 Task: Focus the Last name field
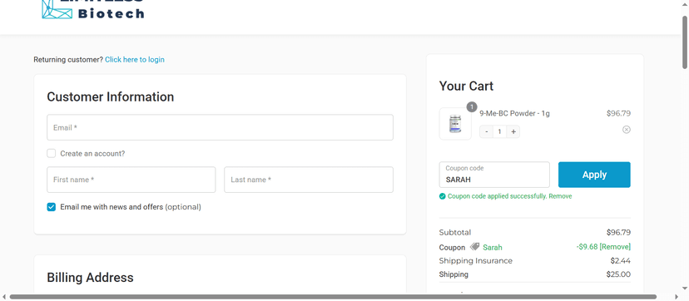[x=309, y=180]
